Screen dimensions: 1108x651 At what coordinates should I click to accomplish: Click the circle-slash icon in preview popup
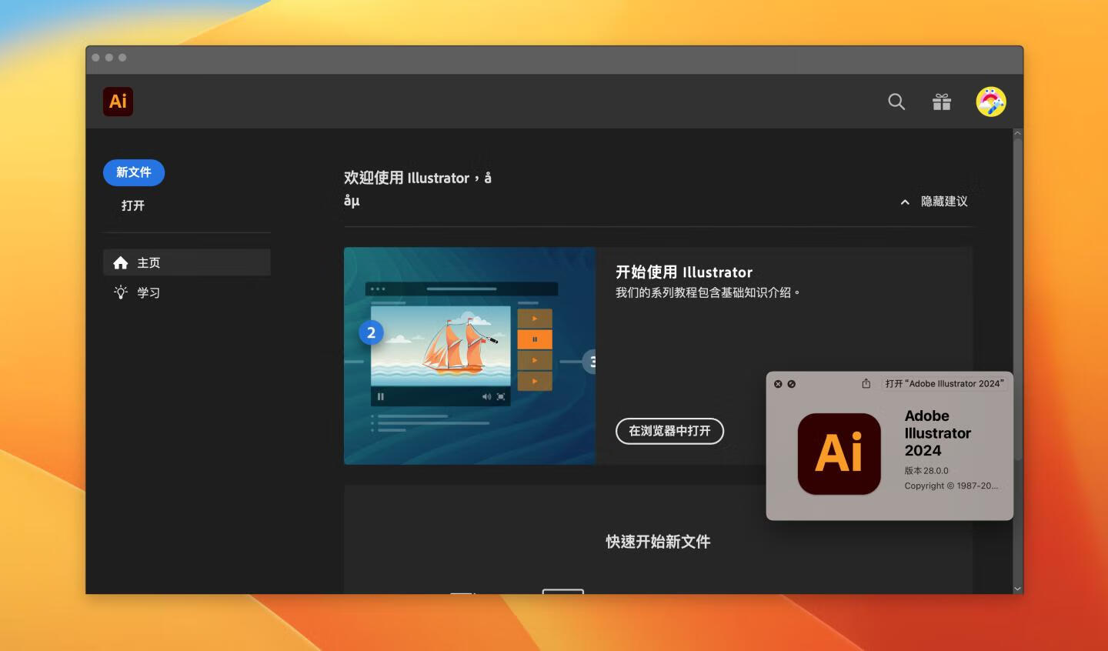792,384
